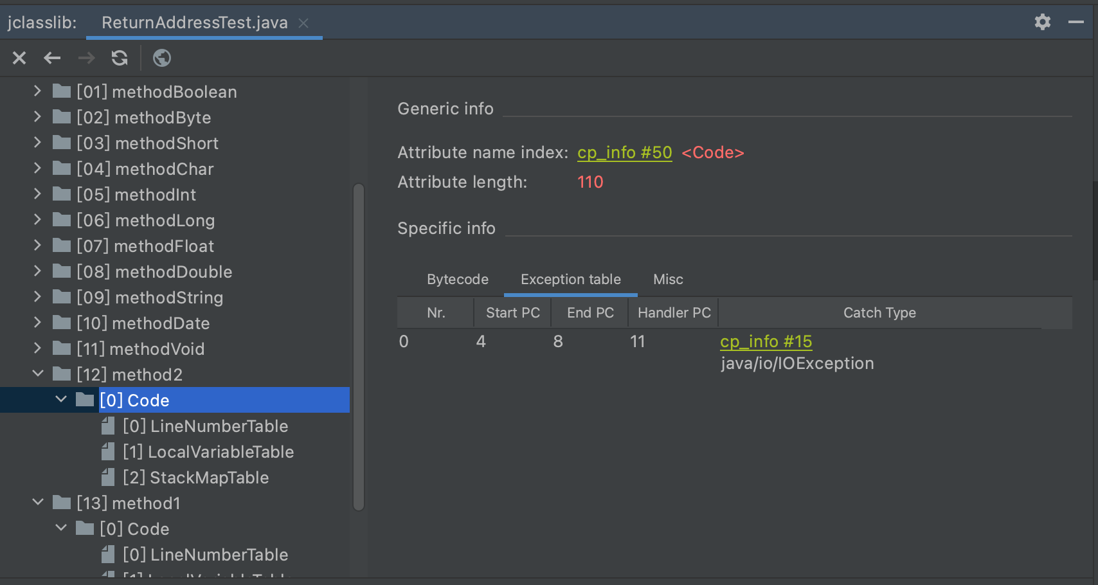The width and height of the screenshot is (1098, 585).
Task: Expand the [01] methodBoolean node
Action: (x=37, y=91)
